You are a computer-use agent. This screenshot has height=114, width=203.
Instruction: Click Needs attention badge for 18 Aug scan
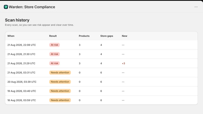point(60,100)
